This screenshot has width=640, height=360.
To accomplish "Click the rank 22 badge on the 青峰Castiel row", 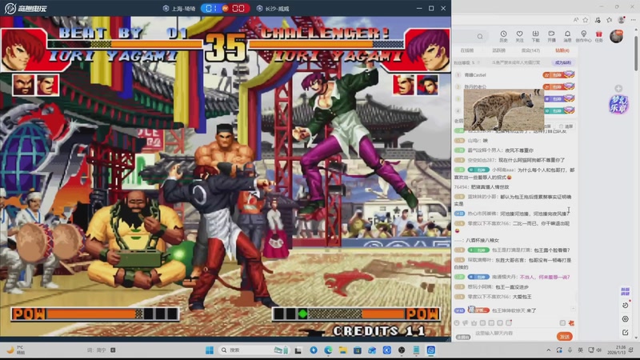I will (x=558, y=74).
